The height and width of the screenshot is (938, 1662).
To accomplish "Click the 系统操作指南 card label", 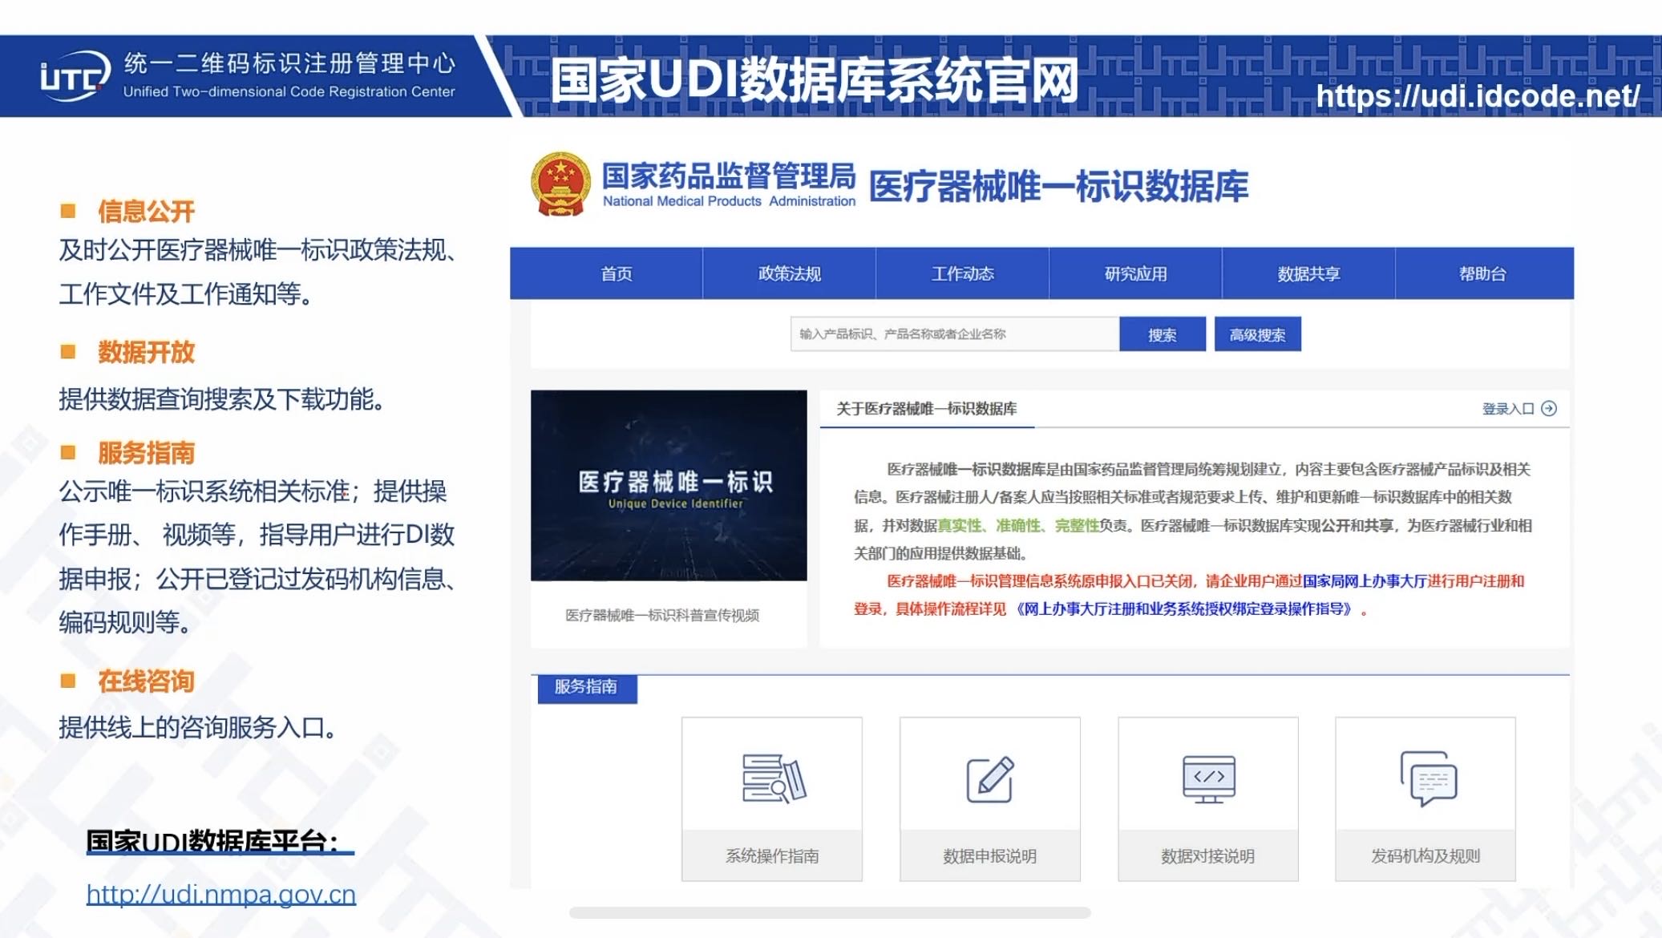I will 772,856.
